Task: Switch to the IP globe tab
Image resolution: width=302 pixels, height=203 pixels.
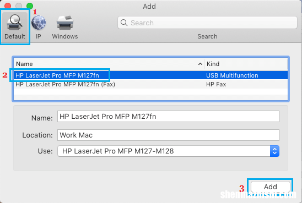Action: pos(39,28)
